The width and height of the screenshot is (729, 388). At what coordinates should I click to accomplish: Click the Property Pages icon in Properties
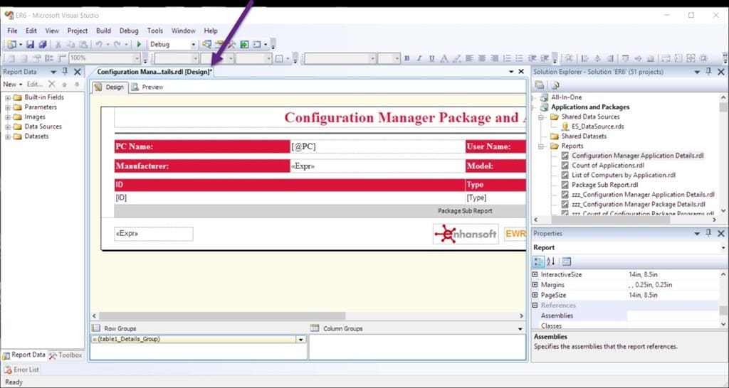coord(566,262)
